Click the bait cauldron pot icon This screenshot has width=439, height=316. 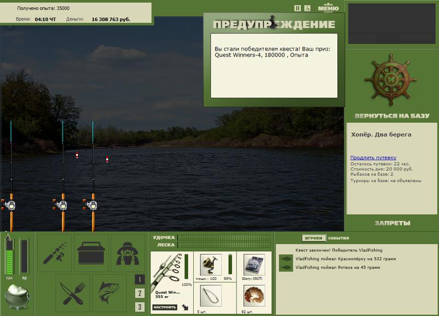17,297
